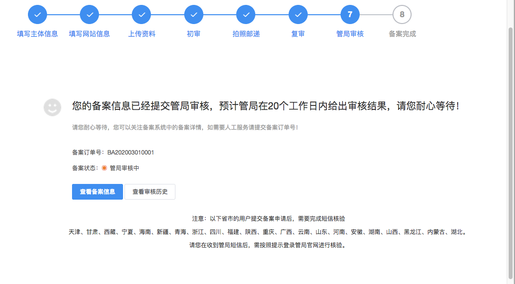Open 查看备案信息 blue button

pyautogui.click(x=98, y=192)
